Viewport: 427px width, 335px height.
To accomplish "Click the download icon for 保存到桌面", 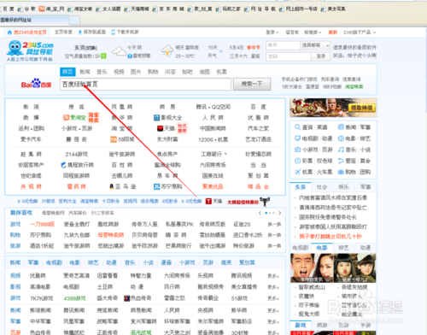I will (80, 32).
